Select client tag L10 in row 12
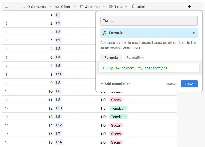This screenshot has width=205, height=147. 59,108
